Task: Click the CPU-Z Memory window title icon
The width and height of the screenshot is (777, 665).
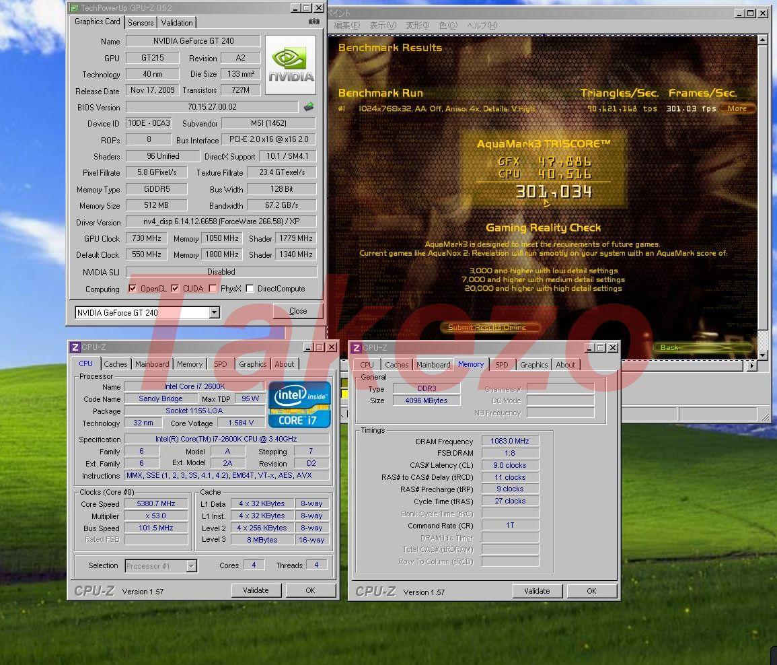Action: [x=357, y=347]
